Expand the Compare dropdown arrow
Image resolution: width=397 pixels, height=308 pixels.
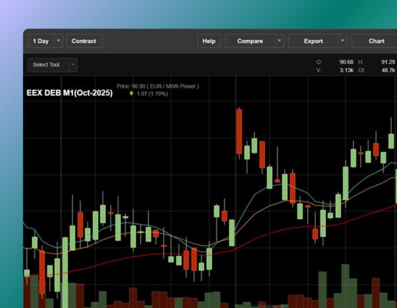coord(279,41)
